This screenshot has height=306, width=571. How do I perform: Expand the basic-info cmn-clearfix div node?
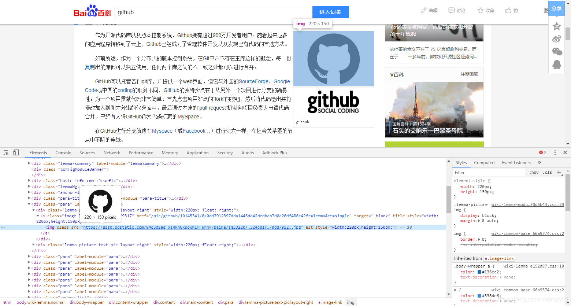point(29,181)
